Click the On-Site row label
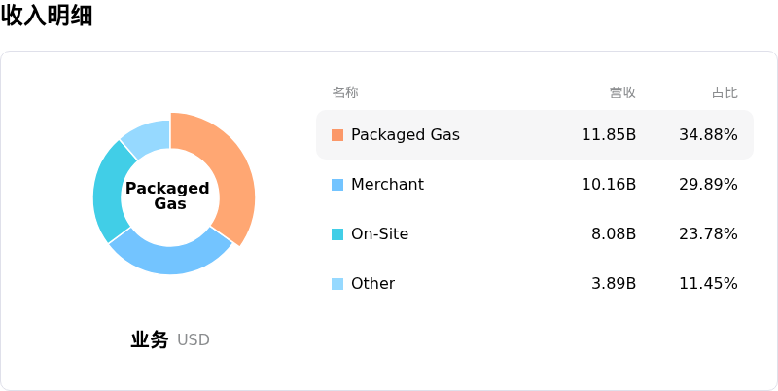This screenshot has width=778, height=391. pos(379,234)
